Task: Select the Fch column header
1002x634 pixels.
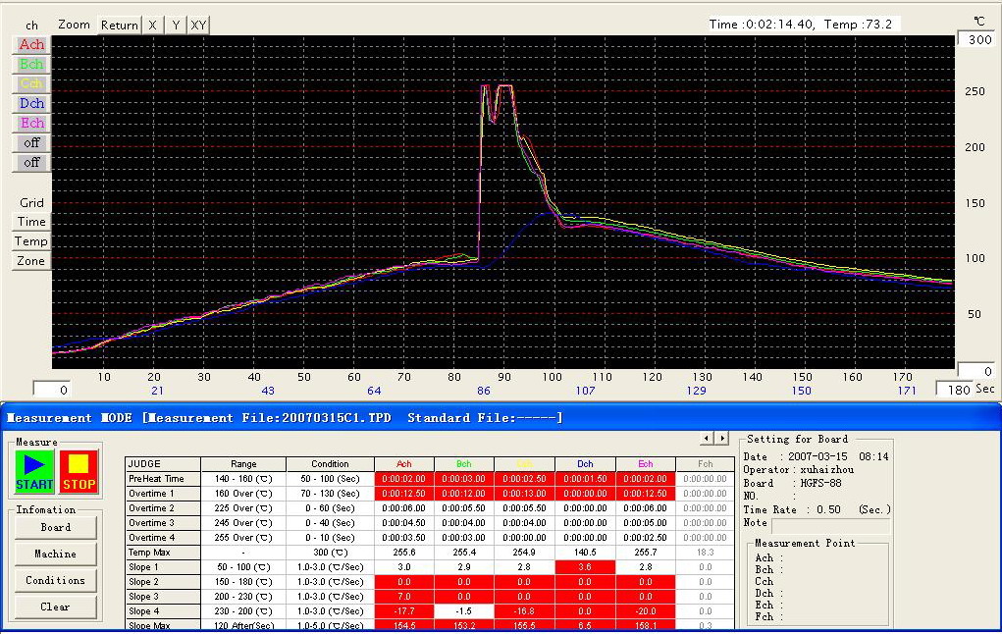Action: [706, 464]
